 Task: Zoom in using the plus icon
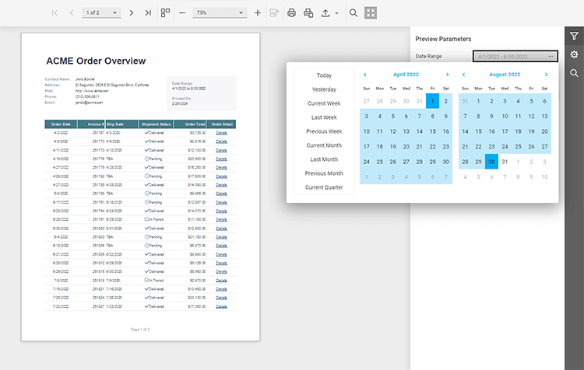[258, 13]
